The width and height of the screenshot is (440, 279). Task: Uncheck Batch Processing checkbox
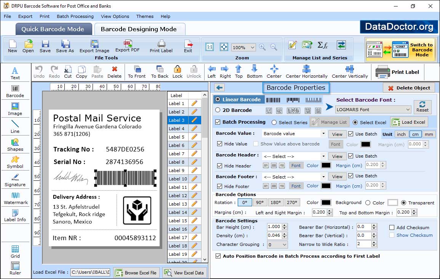pos(218,122)
